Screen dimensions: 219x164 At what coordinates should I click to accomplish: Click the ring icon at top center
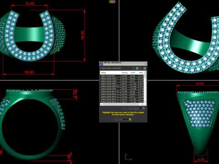(x=112, y=2)
